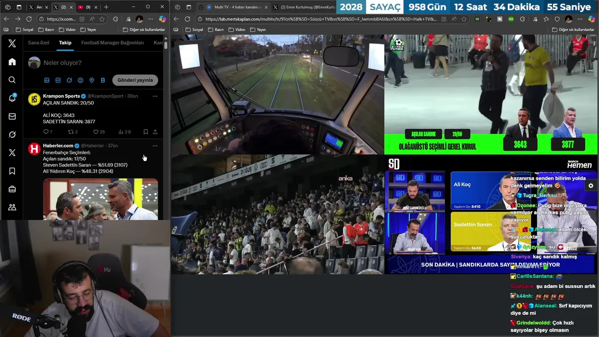Click the Gönderi yayınla button
599x337 pixels.
(135, 80)
